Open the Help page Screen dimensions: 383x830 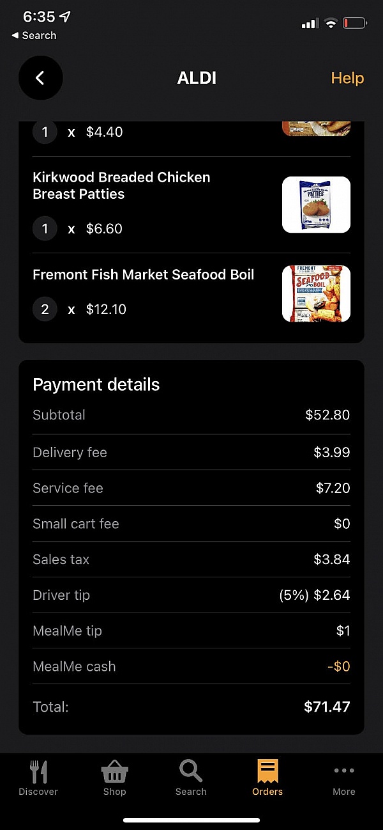[347, 77]
